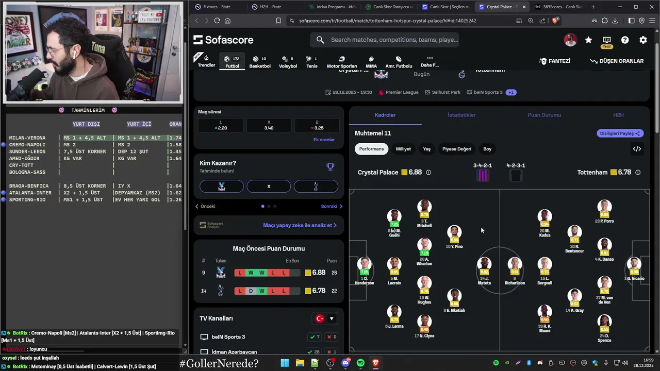Vote Crystal Palace in Kim Kazanır
This screenshot has height=371, width=660.
(x=222, y=186)
